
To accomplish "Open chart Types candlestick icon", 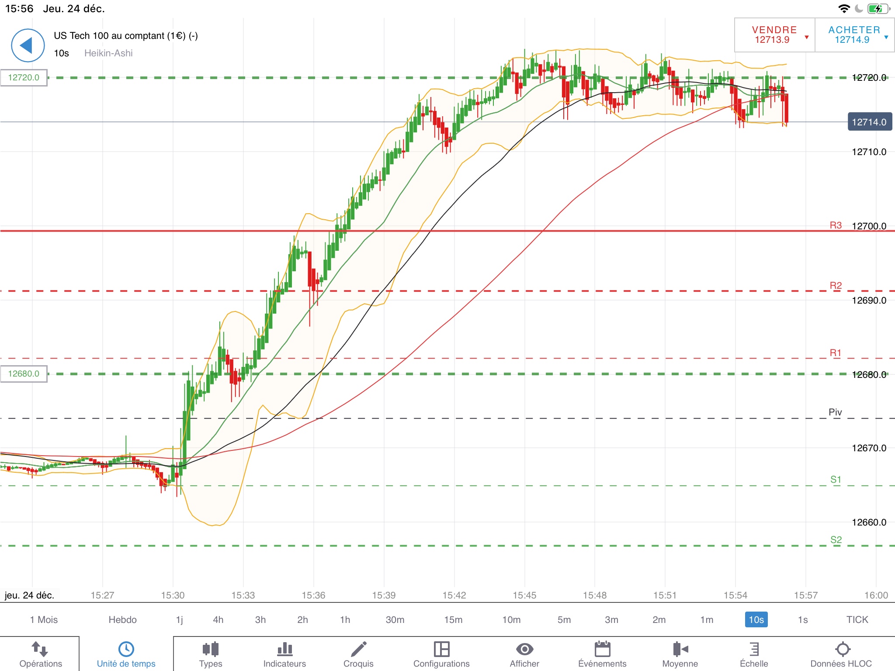I will coord(211,649).
